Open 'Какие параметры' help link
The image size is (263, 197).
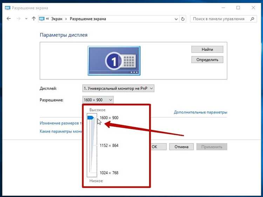tap(61, 131)
